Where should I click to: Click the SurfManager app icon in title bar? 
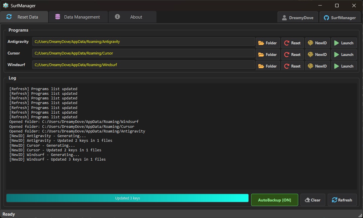(6, 6)
